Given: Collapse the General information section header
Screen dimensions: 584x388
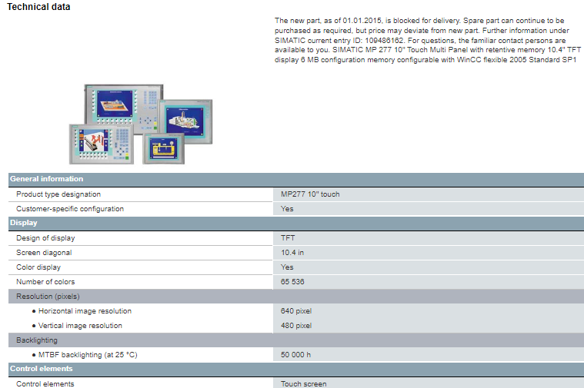Looking at the screenshot, I should (46, 179).
